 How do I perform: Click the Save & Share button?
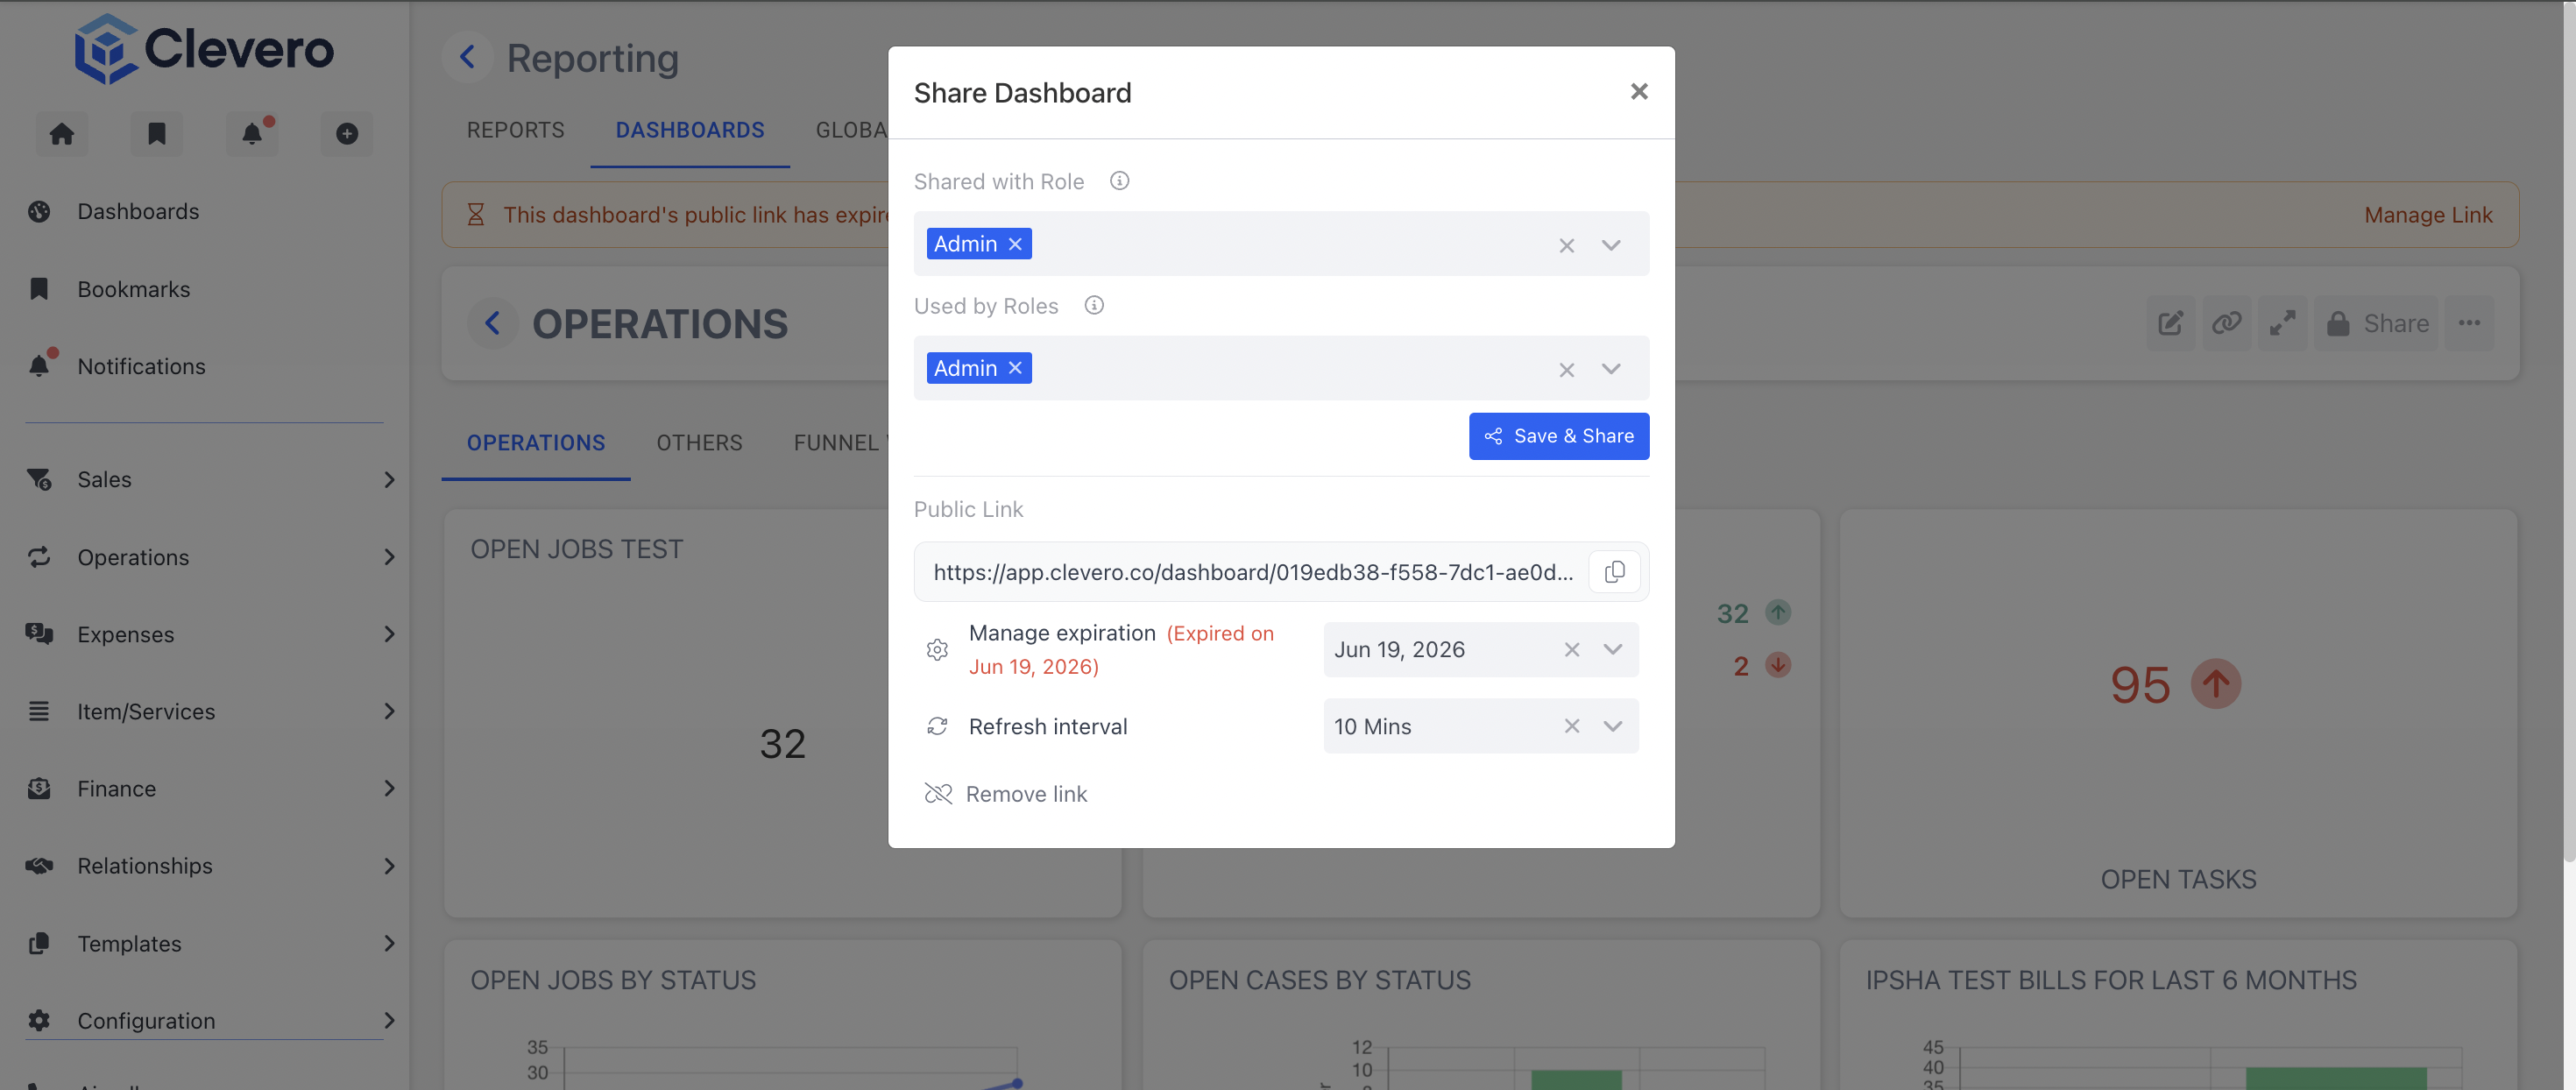1559,436
